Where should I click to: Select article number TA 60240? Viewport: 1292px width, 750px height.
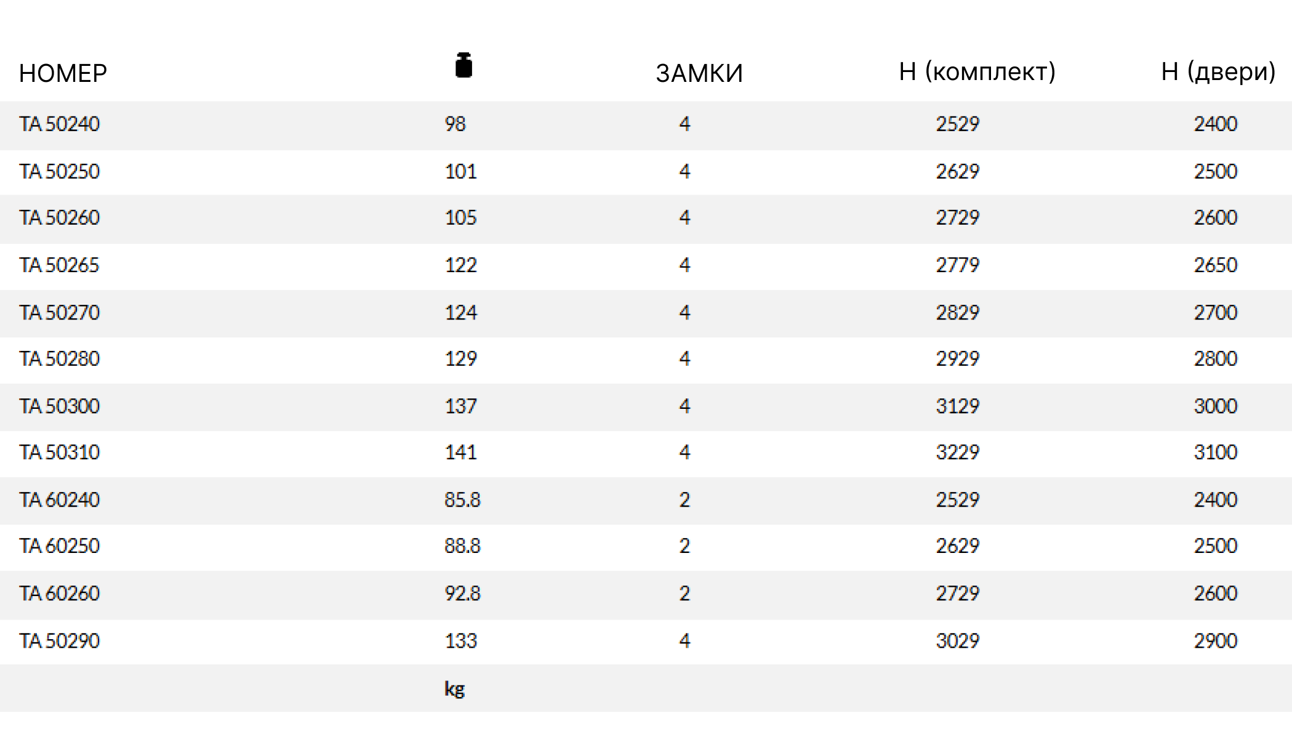click(59, 499)
